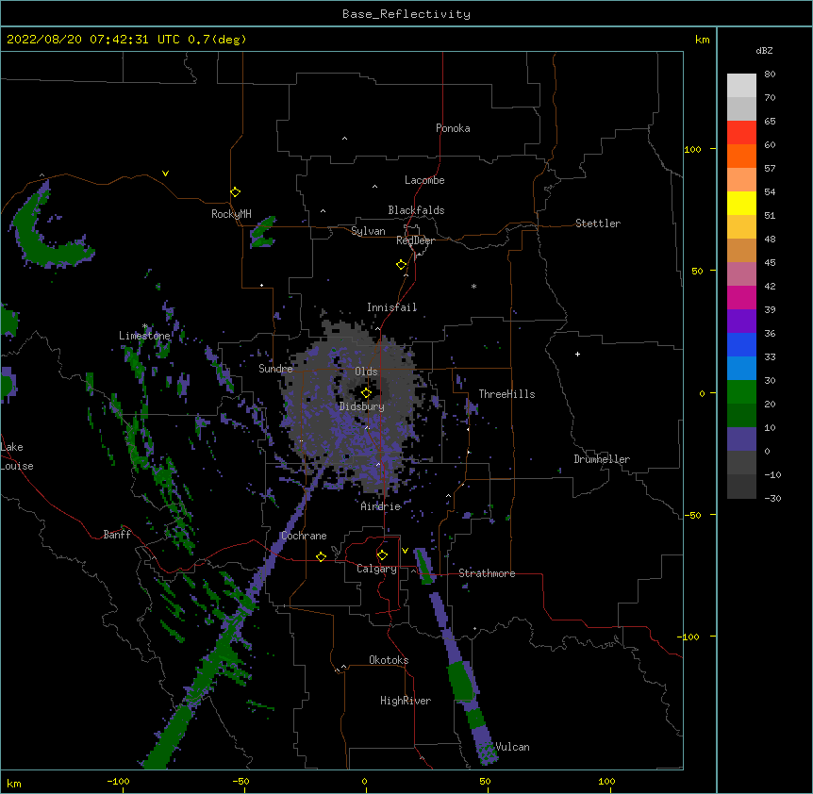This screenshot has height=794, width=813.
Task: Click the yellow diamond marker near RockyMH
Action: tap(235, 192)
